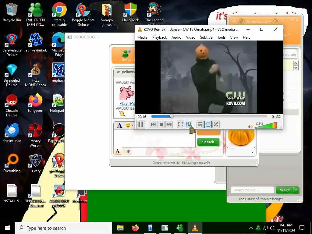Open VLC extended settings equalizer button

point(188,124)
